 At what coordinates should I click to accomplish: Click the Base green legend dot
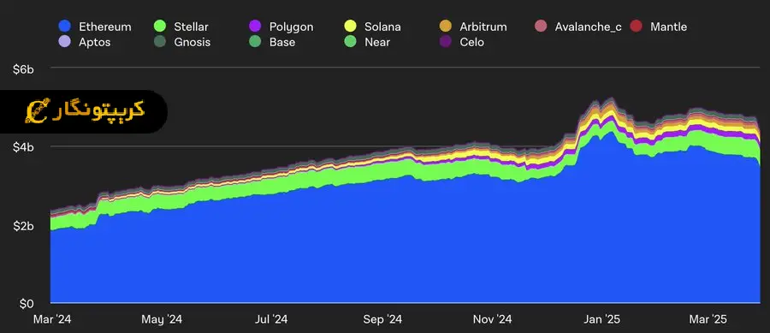(255, 42)
